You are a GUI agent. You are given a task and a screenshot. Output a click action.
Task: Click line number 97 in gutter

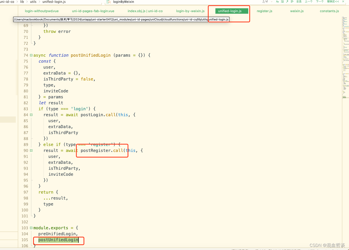26,192
